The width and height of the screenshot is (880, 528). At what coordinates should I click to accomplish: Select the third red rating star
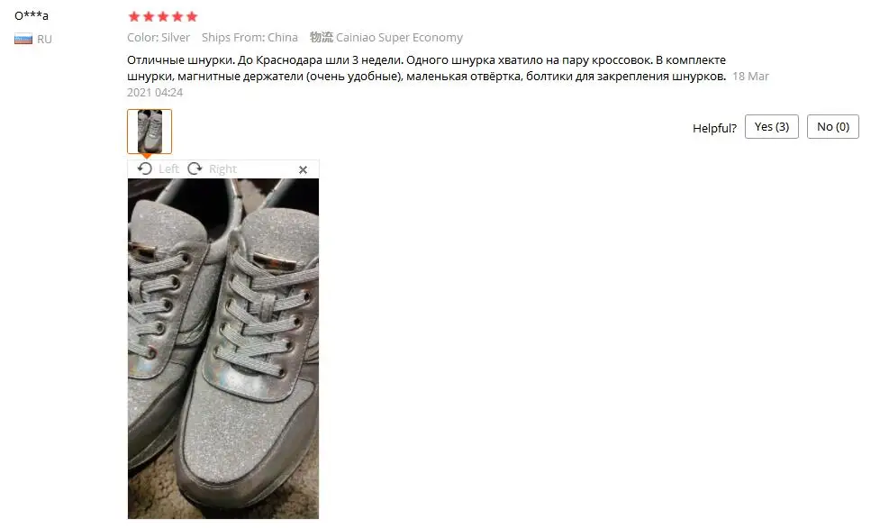pos(163,16)
